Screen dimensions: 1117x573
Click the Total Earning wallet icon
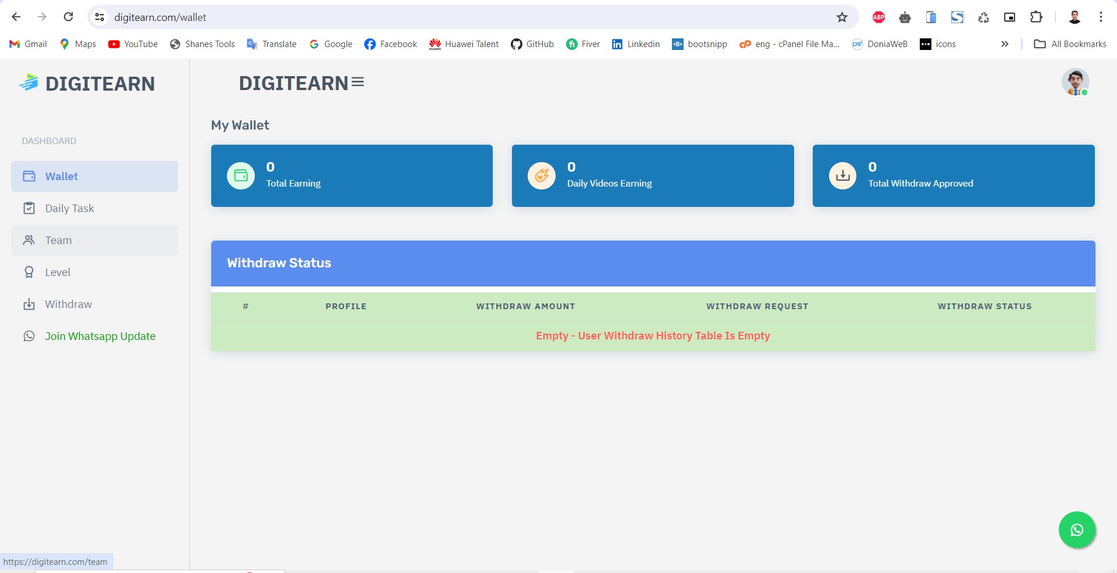(x=241, y=176)
